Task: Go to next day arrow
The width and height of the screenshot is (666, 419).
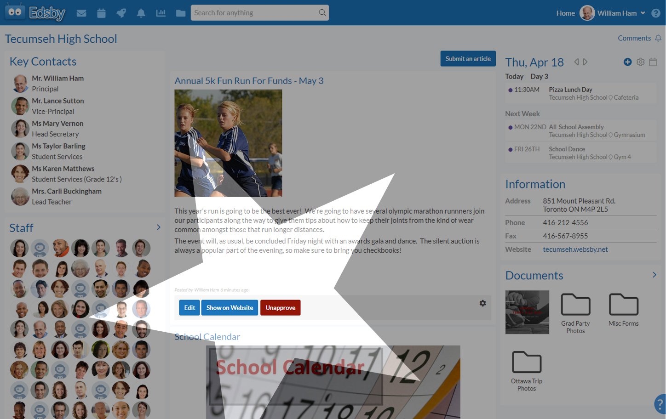Action: [x=585, y=62]
